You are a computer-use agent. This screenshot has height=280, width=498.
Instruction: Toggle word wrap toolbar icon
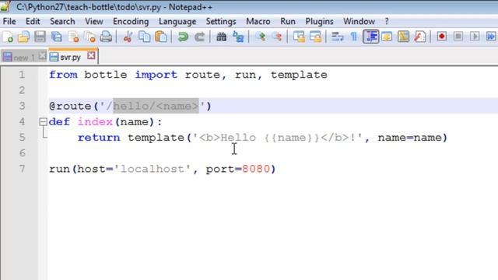[337, 37]
